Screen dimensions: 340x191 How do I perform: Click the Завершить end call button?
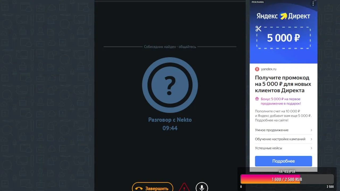coord(152,187)
